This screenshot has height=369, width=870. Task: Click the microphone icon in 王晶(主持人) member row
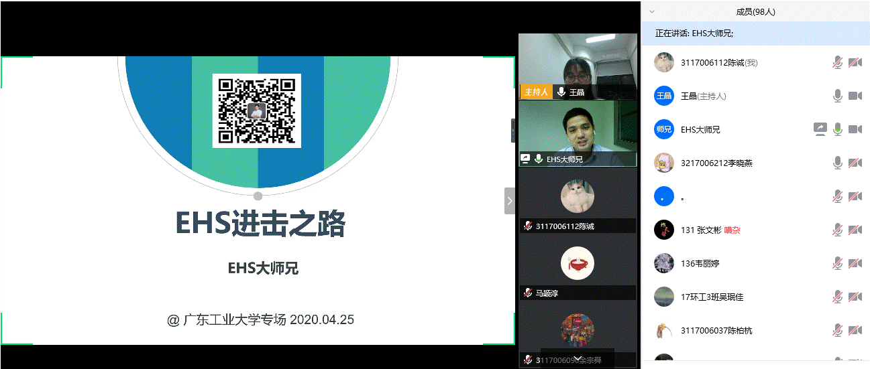tap(837, 96)
